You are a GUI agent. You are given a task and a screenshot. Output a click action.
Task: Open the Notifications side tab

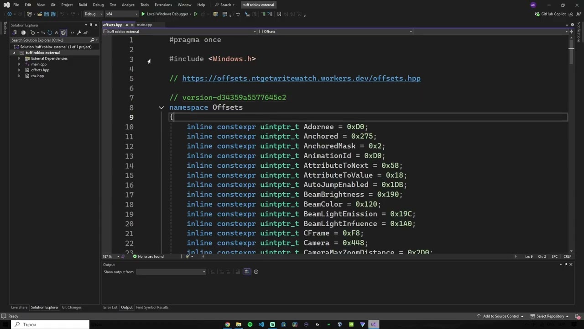(579, 32)
